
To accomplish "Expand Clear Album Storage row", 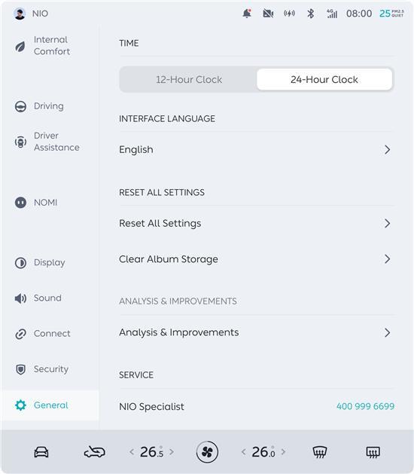I will click(257, 259).
